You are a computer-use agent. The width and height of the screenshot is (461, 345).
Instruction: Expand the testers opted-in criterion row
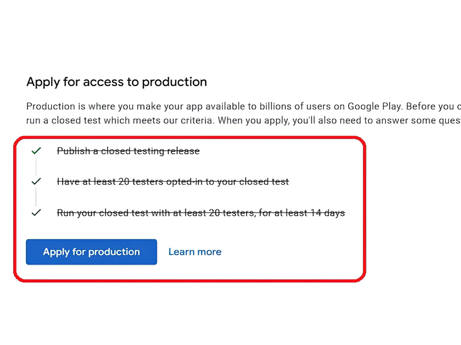(173, 181)
